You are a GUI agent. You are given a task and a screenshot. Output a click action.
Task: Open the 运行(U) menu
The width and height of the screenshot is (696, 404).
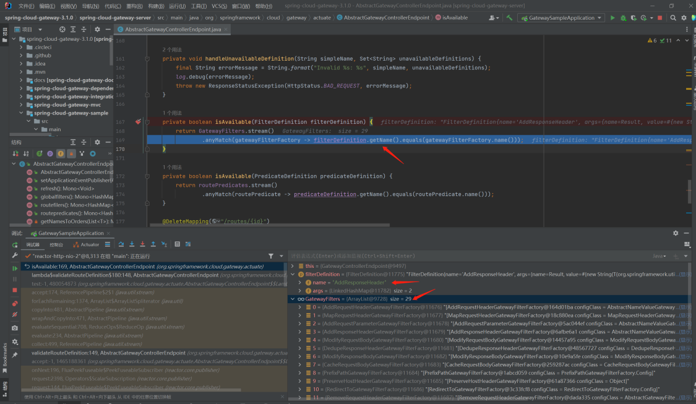(177, 6)
